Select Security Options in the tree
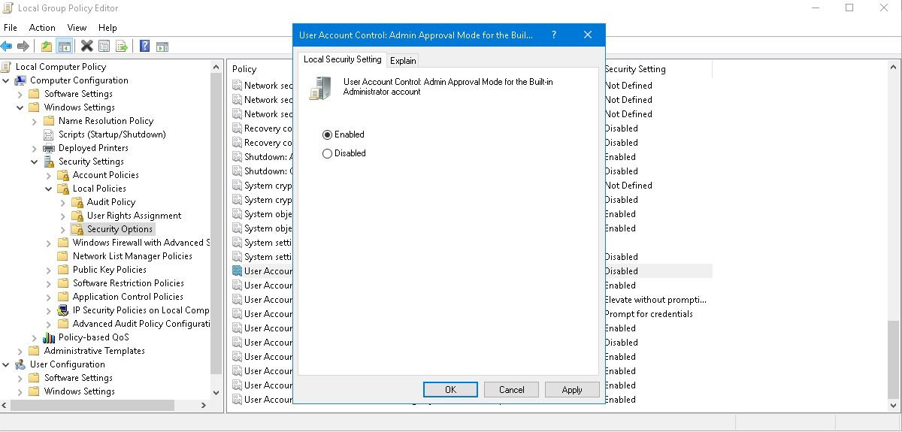 pyautogui.click(x=120, y=229)
